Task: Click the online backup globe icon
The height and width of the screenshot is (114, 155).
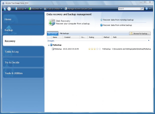Action: point(101,25)
